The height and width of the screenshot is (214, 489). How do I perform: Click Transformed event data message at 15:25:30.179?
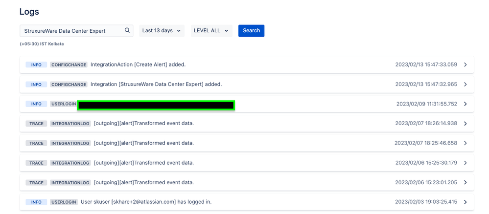pos(144,163)
